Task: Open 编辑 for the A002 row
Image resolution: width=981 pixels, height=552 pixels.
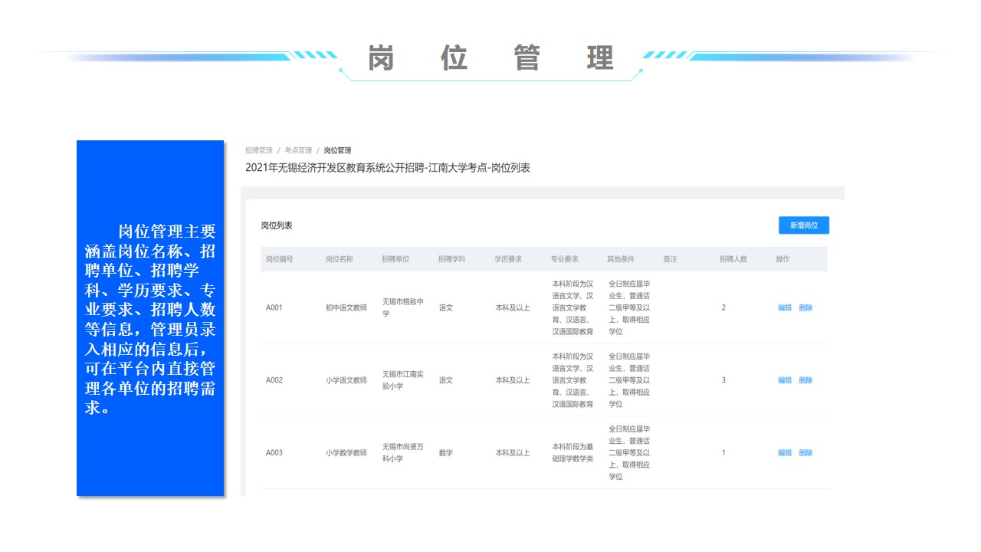Action: tap(784, 380)
